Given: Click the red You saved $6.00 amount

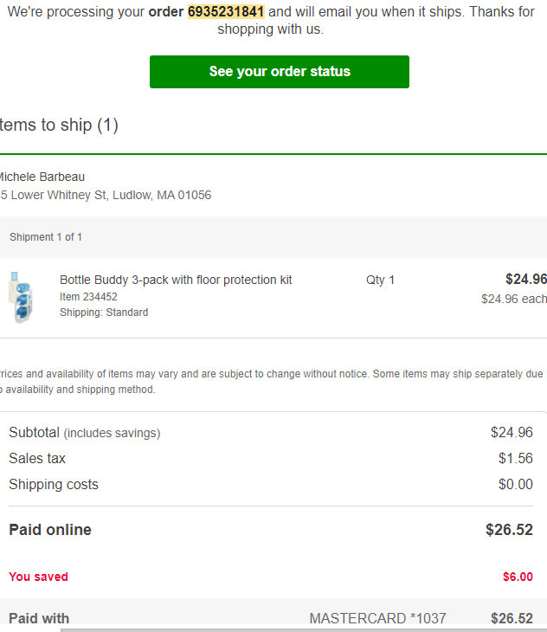Looking at the screenshot, I should click(518, 577).
